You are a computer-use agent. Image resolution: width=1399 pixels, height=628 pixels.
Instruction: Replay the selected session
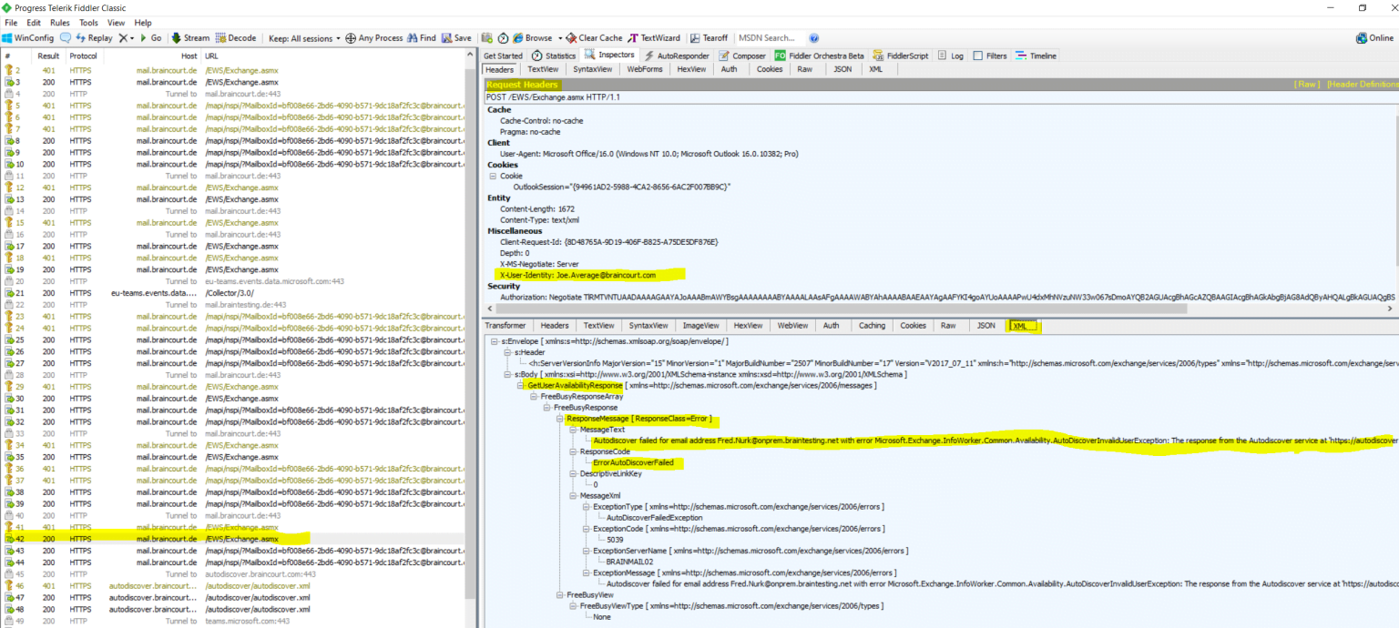[x=95, y=38]
